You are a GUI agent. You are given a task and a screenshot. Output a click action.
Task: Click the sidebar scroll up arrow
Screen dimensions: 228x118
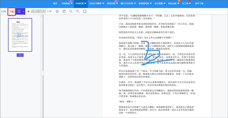(41, 16)
